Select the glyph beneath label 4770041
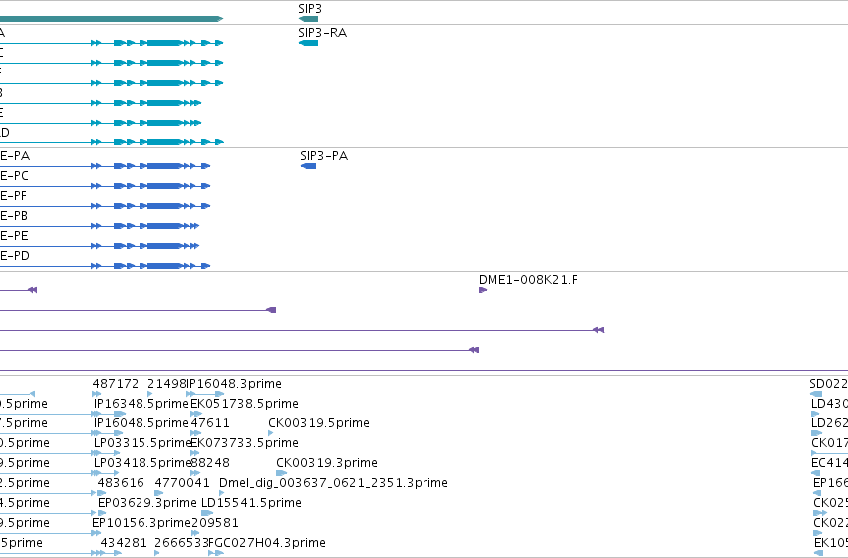The height and width of the screenshot is (558, 848). [159, 493]
